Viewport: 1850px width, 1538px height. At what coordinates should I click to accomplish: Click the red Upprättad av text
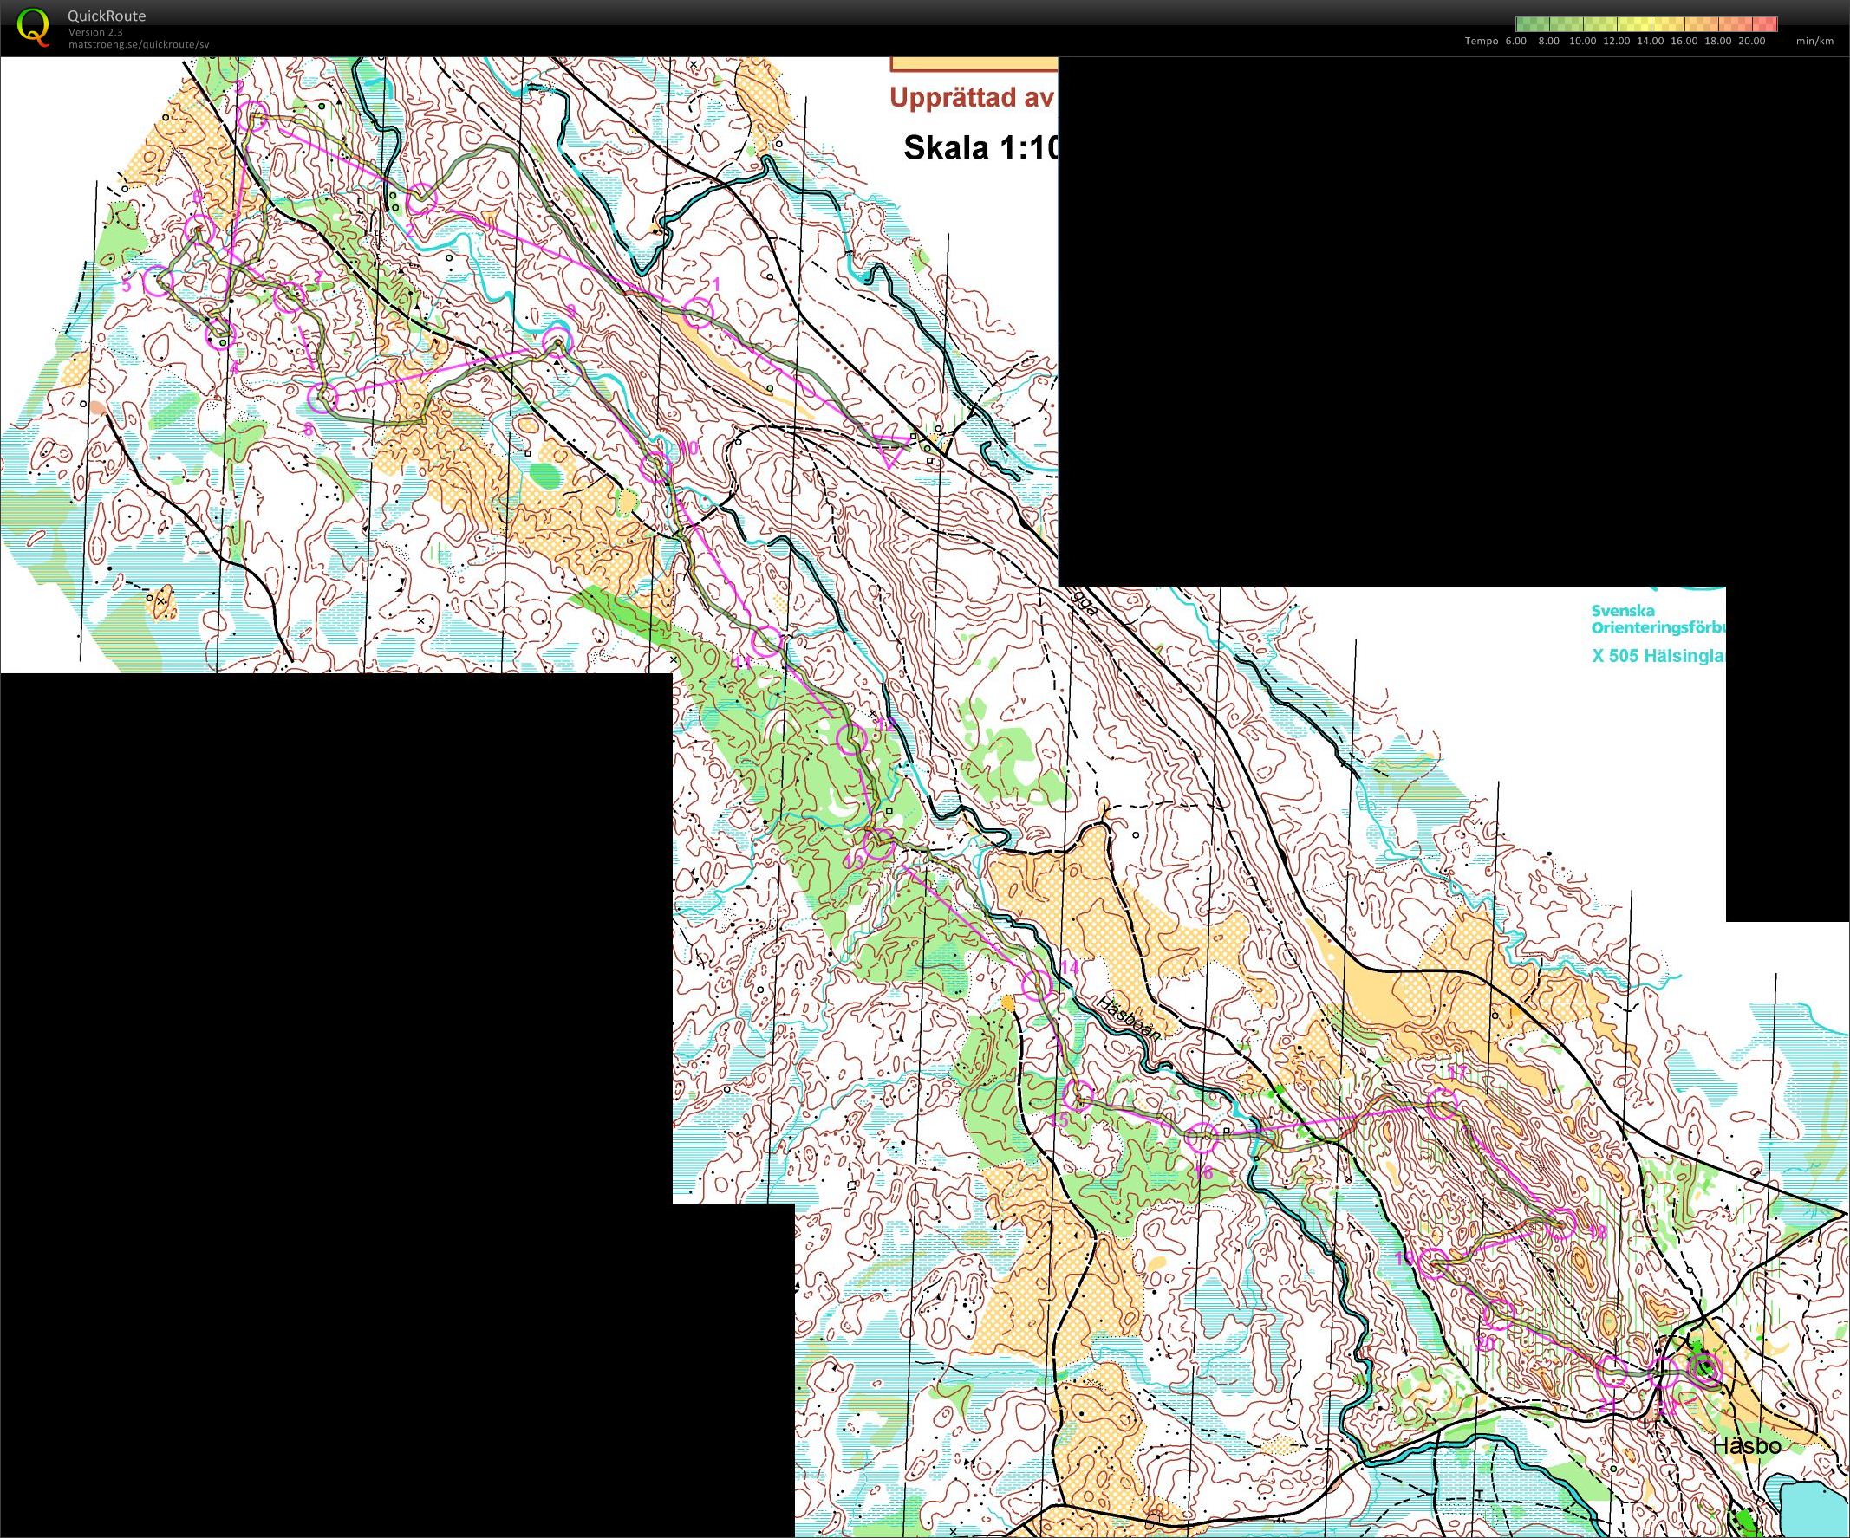[973, 98]
